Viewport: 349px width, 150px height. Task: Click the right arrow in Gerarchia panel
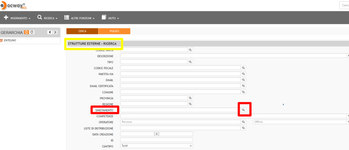click(x=55, y=32)
